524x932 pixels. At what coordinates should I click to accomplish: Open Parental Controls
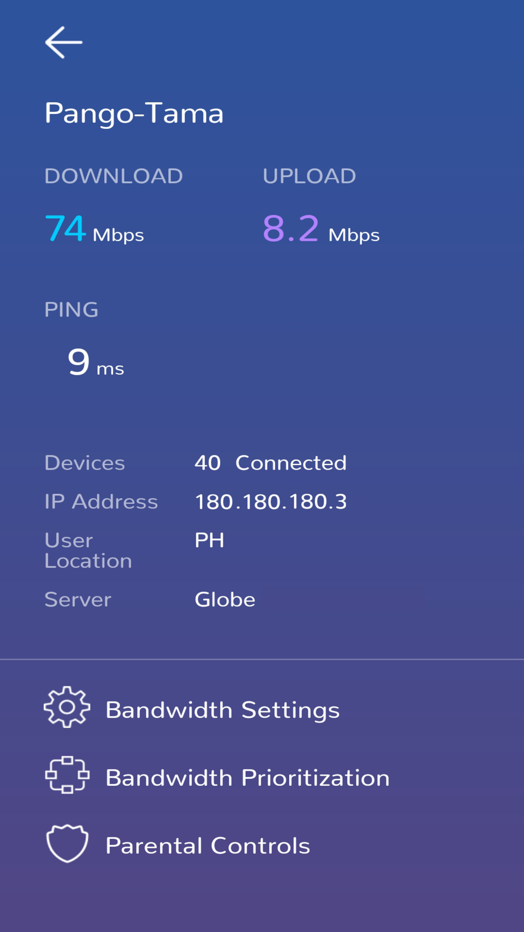208,846
